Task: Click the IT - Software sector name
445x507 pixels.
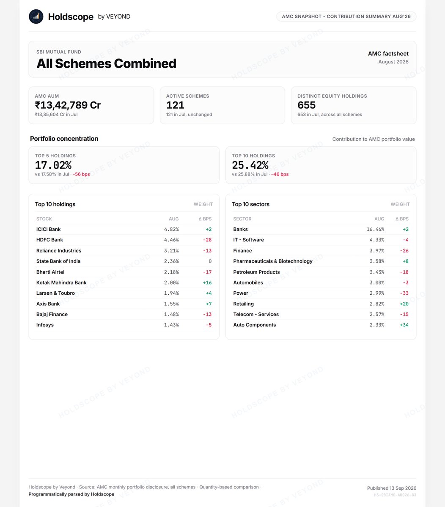Action: click(248, 240)
